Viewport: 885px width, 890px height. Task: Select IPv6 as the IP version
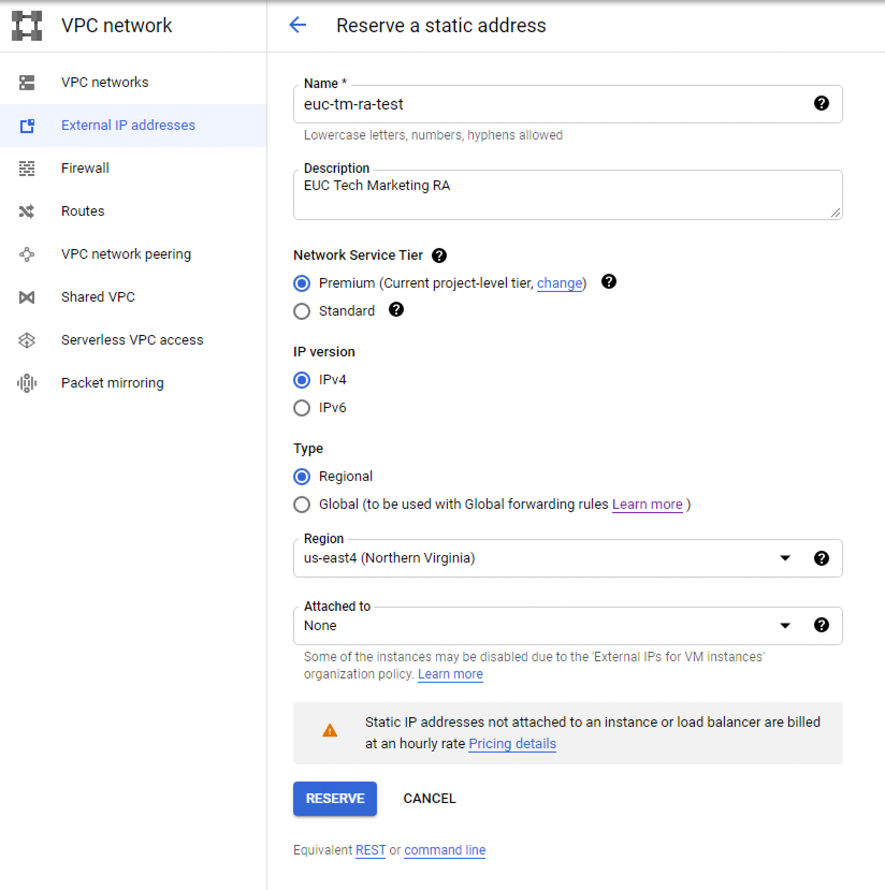click(302, 407)
